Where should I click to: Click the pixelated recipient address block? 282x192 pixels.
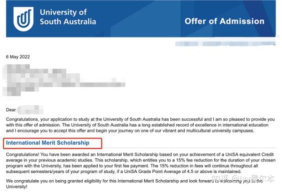pos(64,80)
